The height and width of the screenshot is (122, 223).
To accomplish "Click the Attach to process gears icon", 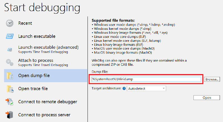I will [9, 63].
